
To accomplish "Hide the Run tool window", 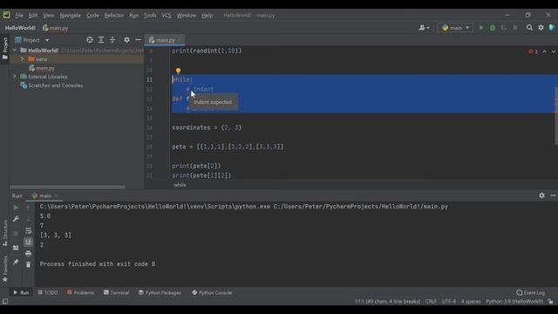I will 553,195.
